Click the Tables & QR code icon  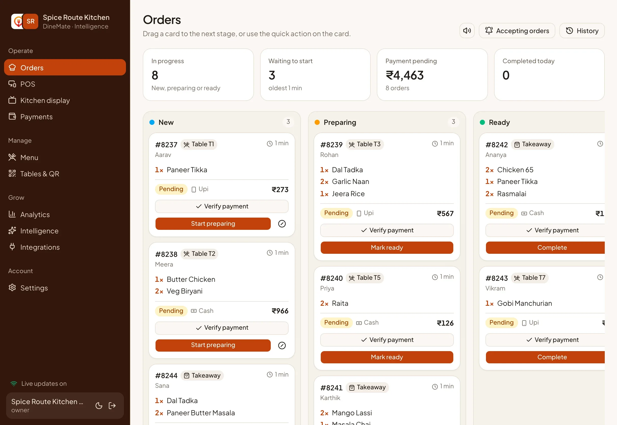click(x=12, y=174)
